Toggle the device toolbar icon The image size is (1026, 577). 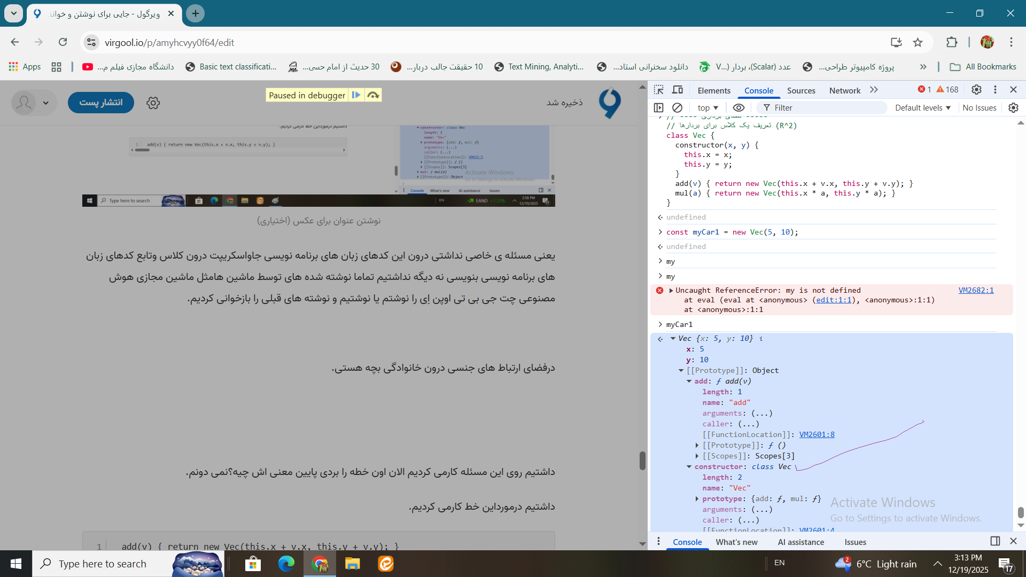pos(678,90)
